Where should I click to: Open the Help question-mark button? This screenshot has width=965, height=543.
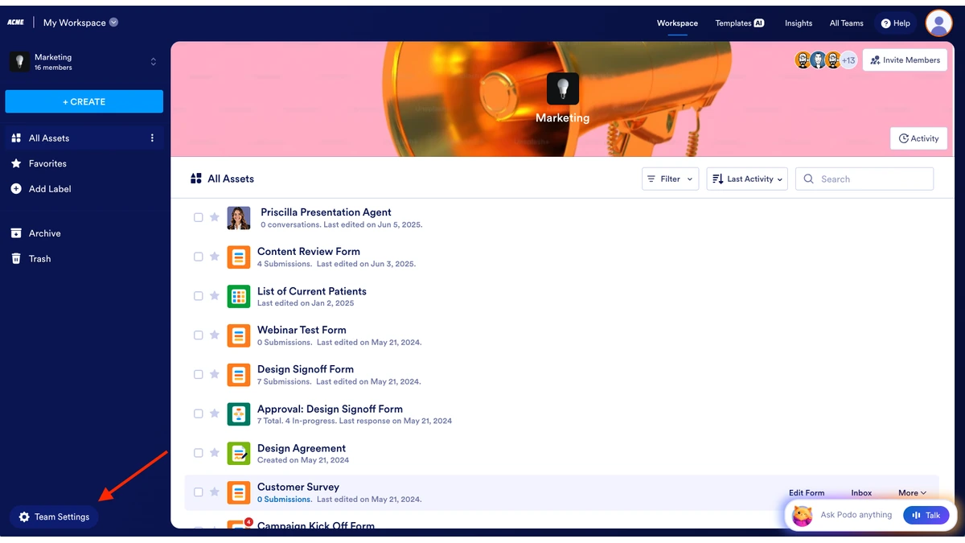896,23
